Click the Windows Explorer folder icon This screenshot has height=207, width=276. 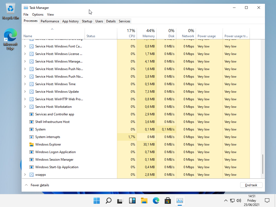point(31,144)
